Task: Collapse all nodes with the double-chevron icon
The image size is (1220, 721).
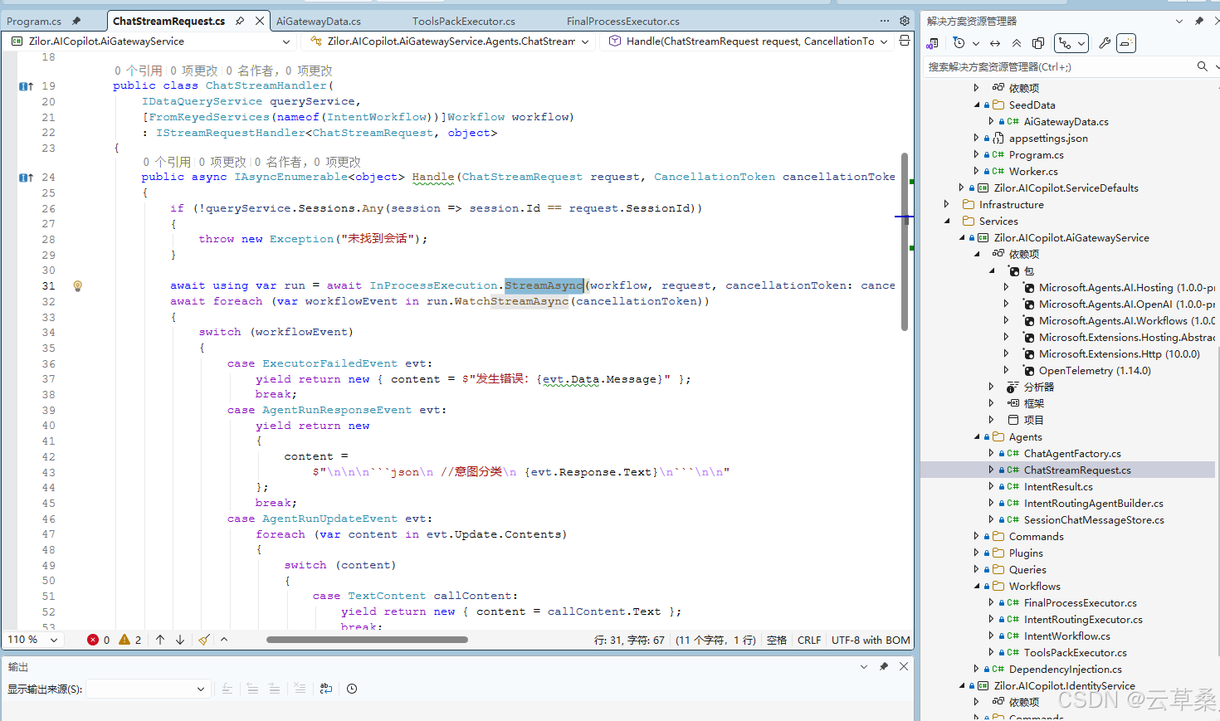Action: [1017, 43]
